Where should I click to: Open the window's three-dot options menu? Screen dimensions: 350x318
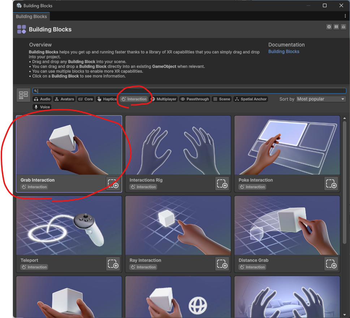(345, 16)
